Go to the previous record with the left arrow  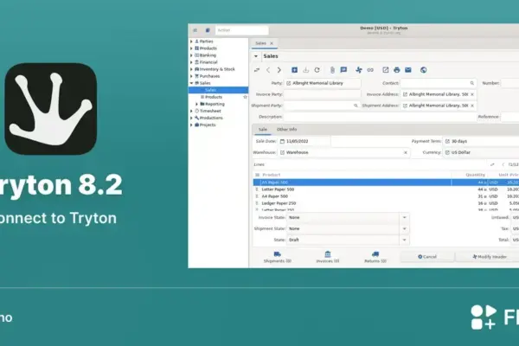coord(268,70)
